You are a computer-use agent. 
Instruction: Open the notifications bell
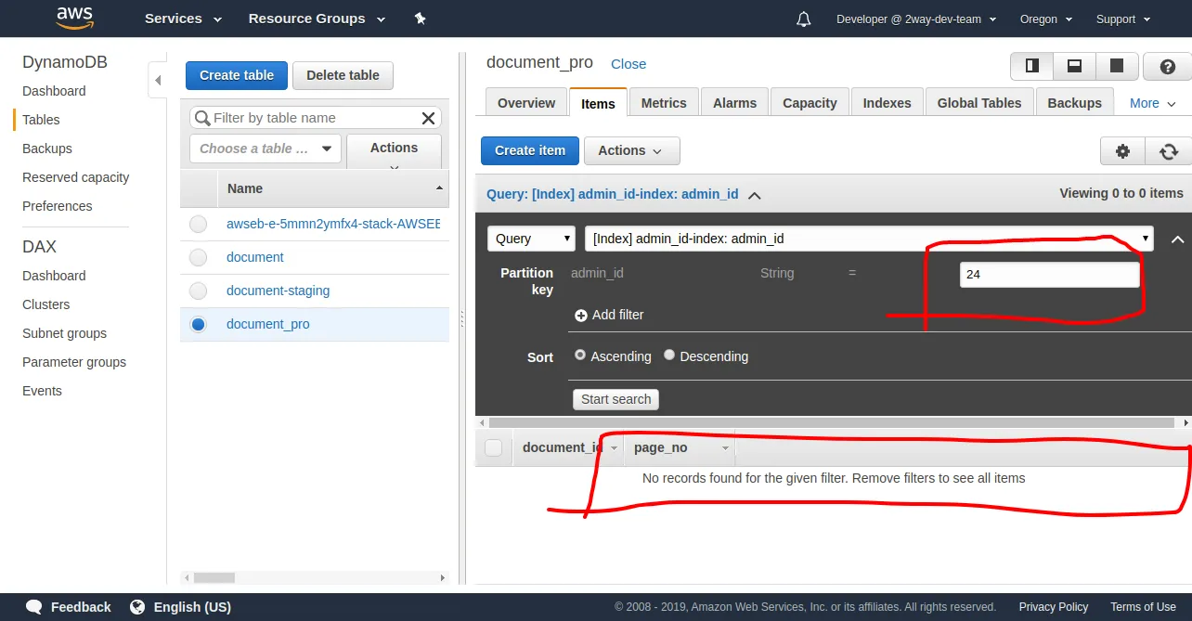pos(804,19)
